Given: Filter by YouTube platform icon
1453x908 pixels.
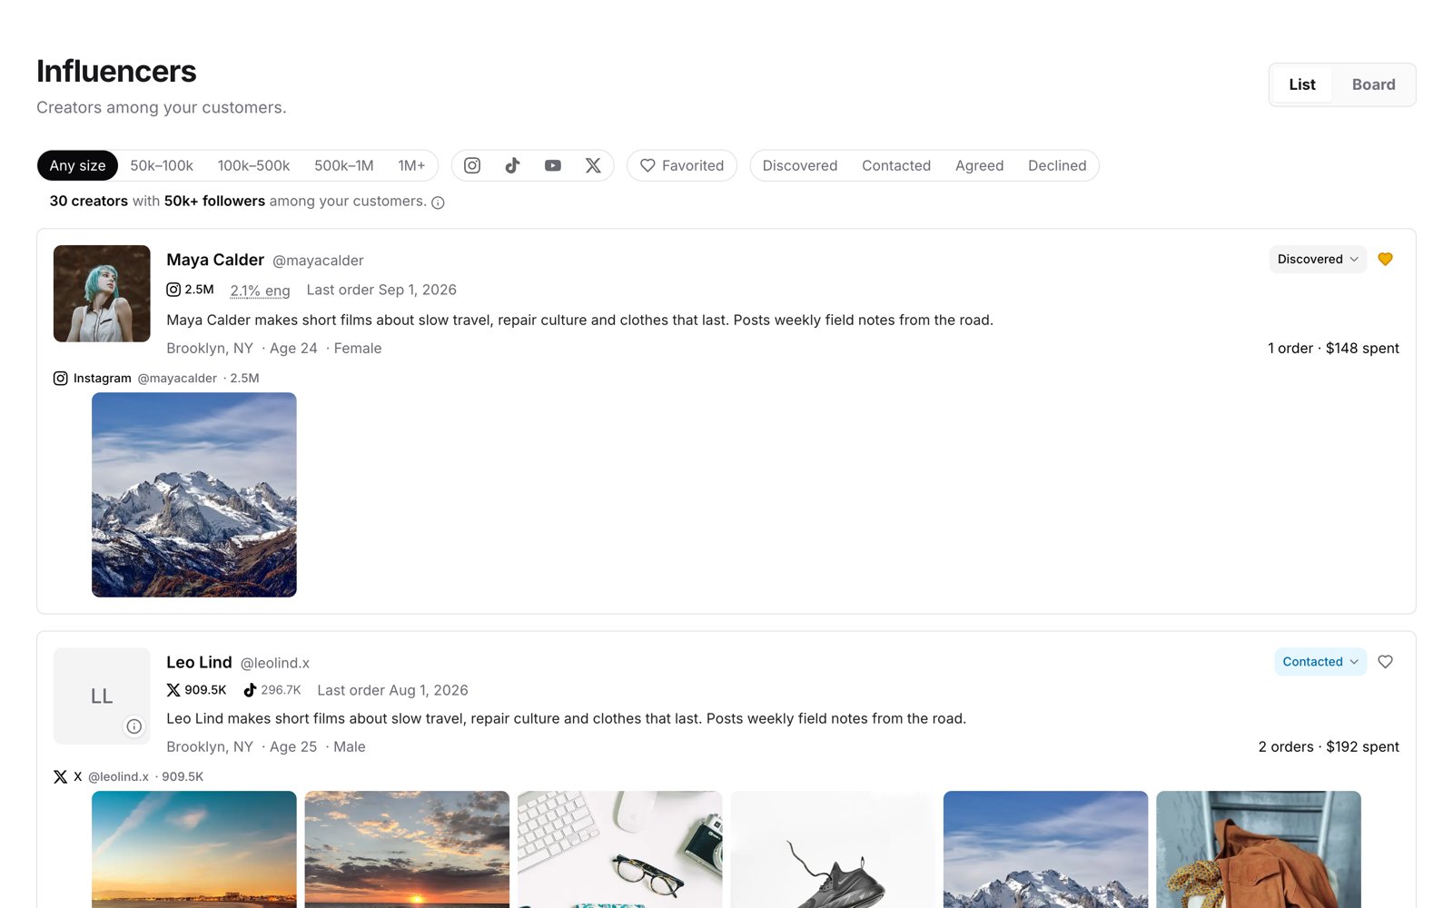Looking at the screenshot, I should tap(552, 165).
